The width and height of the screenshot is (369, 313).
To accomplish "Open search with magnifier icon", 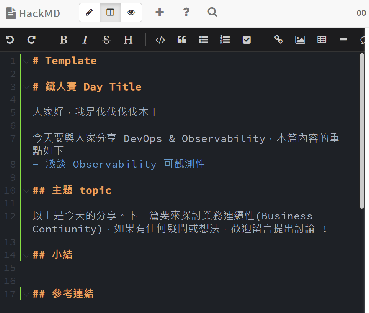I will (212, 12).
